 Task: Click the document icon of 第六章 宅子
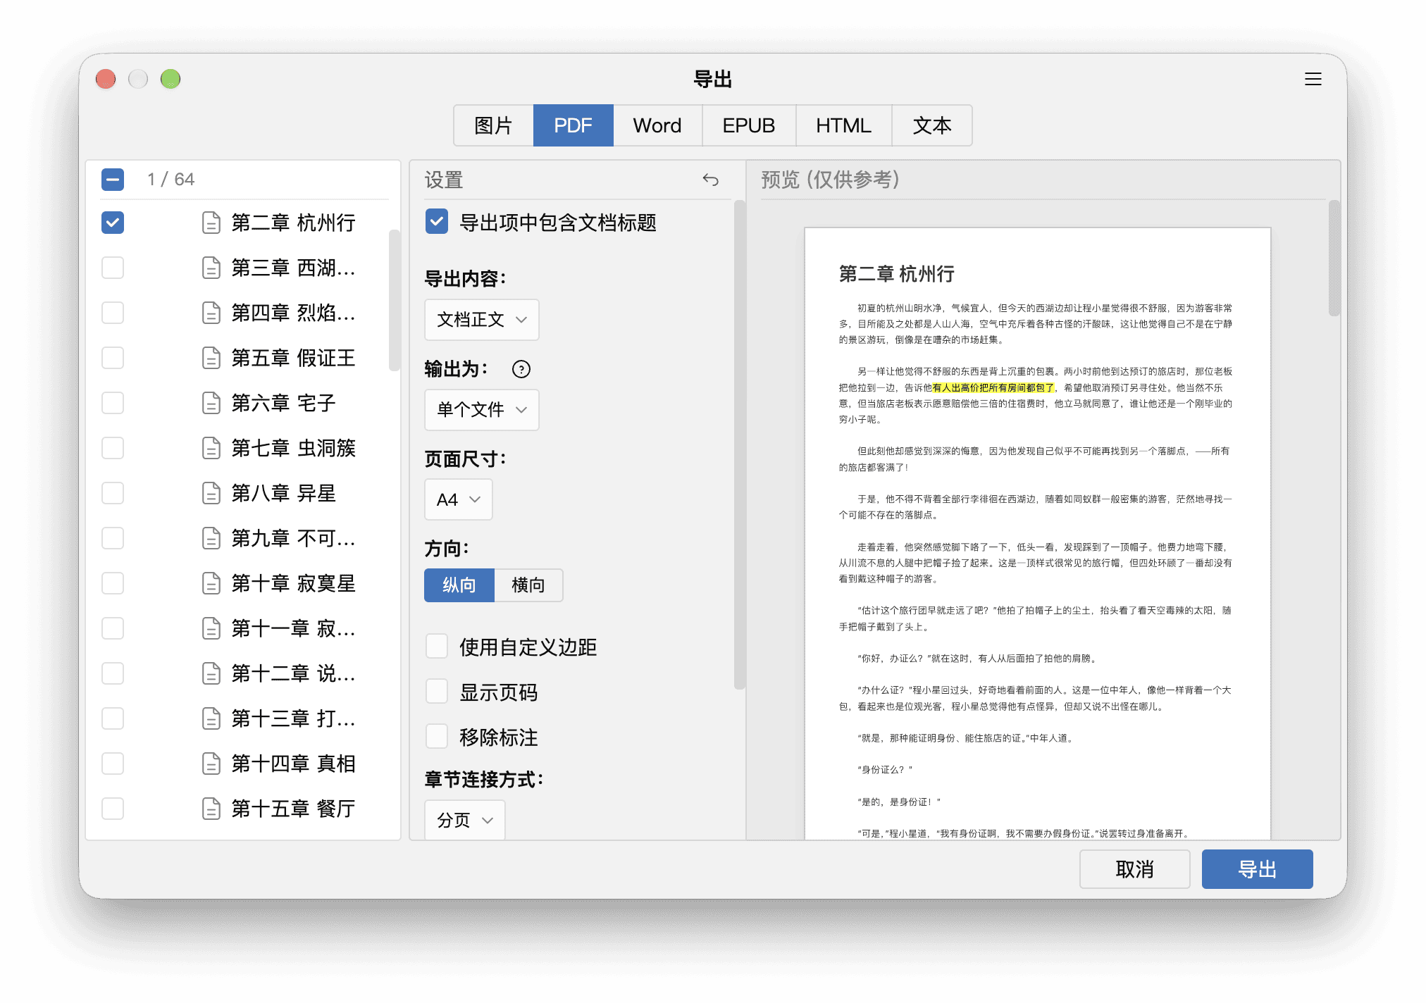coord(211,403)
